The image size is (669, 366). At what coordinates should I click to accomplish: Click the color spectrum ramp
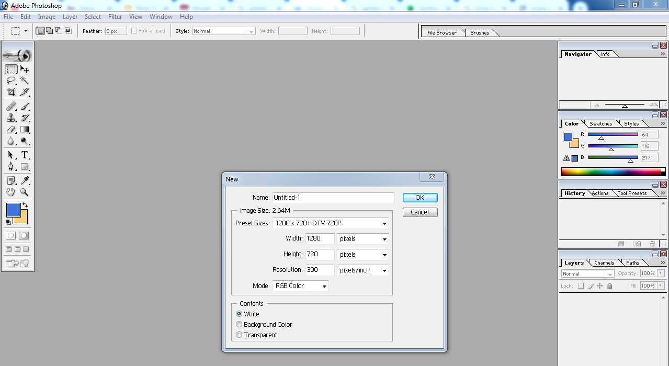click(611, 171)
